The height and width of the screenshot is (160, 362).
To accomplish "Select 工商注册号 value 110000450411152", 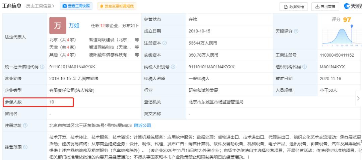I will (x=337, y=55).
